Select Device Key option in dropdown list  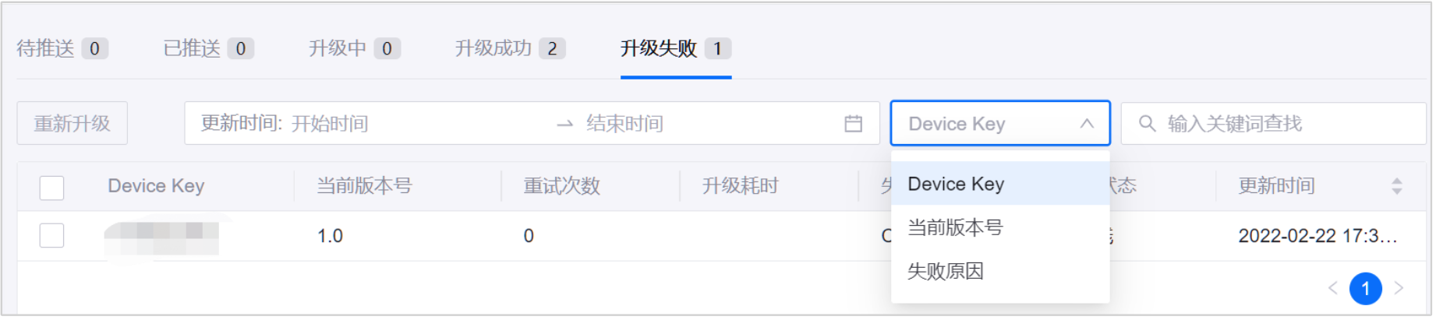tap(1000, 184)
